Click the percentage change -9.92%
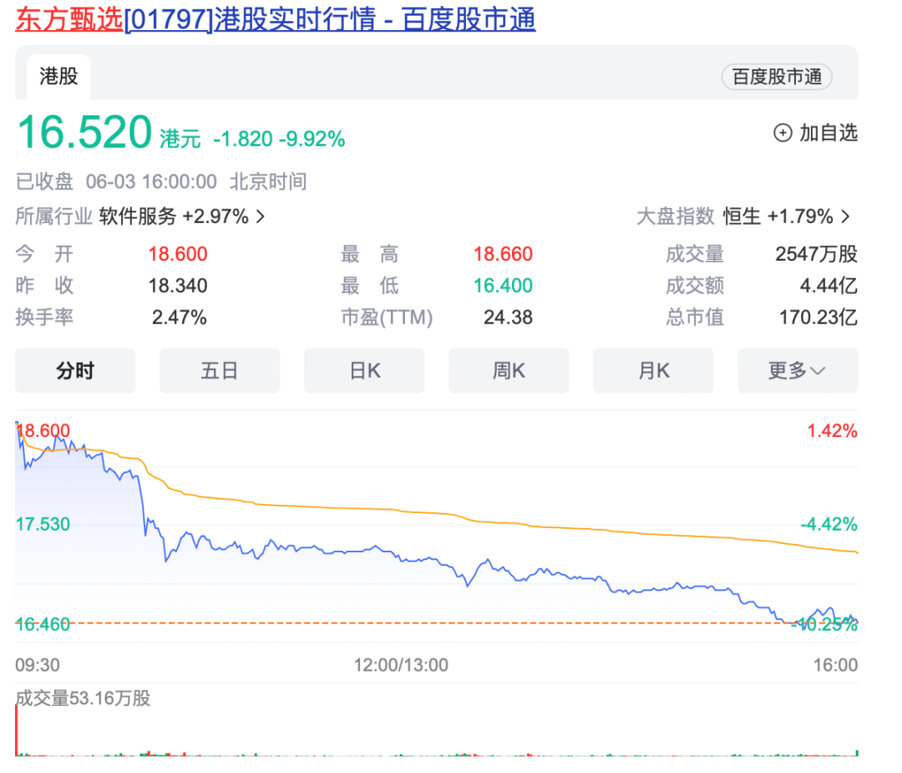 [x=312, y=139]
